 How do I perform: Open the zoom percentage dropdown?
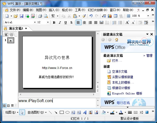pyautogui.click(x=148, y=16)
